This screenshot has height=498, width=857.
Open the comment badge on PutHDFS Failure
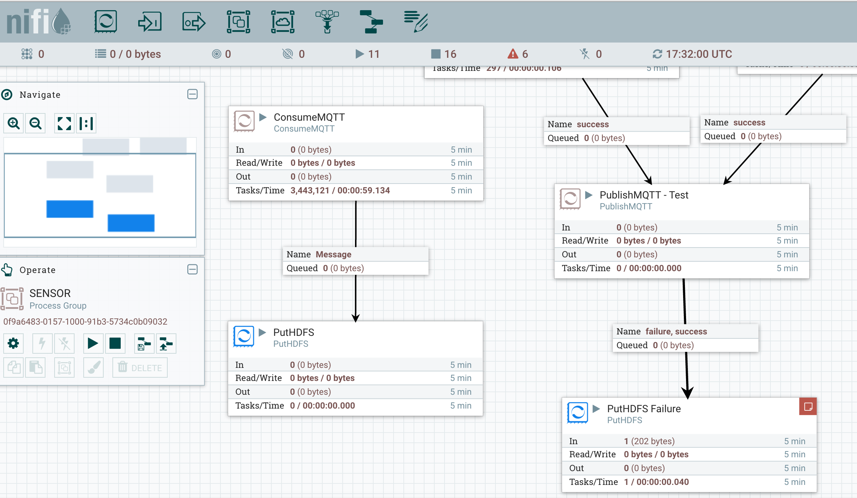click(x=808, y=406)
